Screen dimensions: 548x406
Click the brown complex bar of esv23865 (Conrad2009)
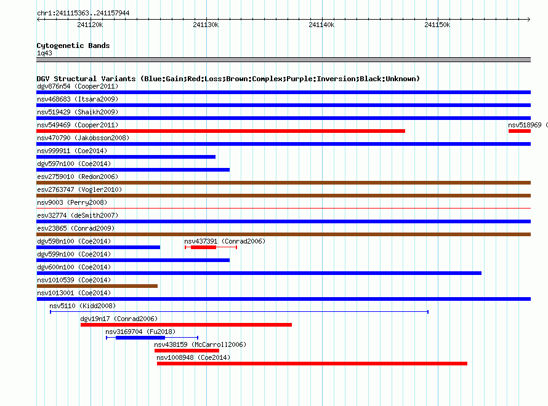(283, 234)
